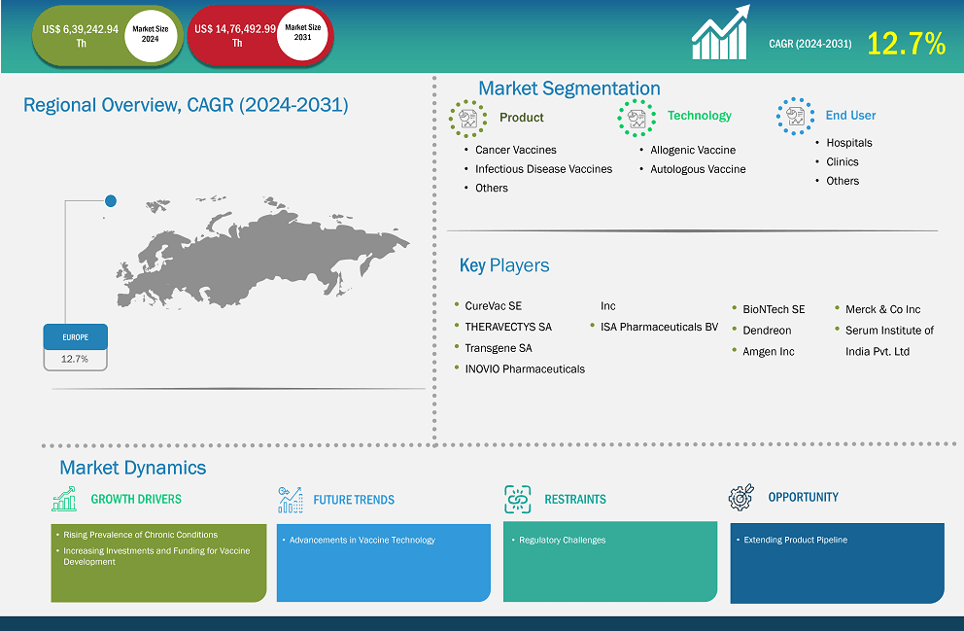The height and width of the screenshot is (631, 964).
Task: Select Allogenic Vaccine under Technology
Action: click(692, 150)
